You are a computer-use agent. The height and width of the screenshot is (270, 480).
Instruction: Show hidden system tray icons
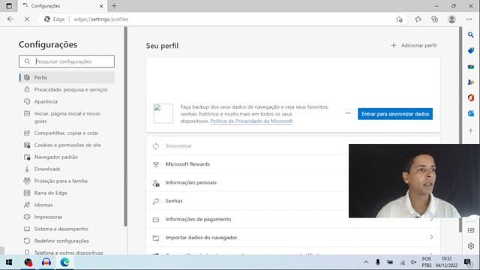pyautogui.click(x=366, y=262)
